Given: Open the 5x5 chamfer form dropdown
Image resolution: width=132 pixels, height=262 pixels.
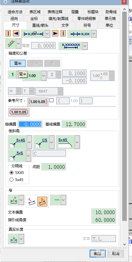Looking at the screenshot, I should pyautogui.click(x=29, y=156).
